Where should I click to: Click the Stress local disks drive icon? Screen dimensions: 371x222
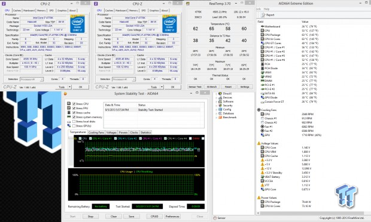click(69, 122)
